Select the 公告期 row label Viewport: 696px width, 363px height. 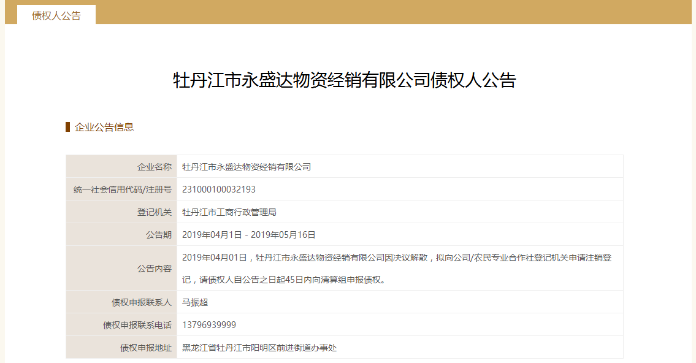[159, 235]
